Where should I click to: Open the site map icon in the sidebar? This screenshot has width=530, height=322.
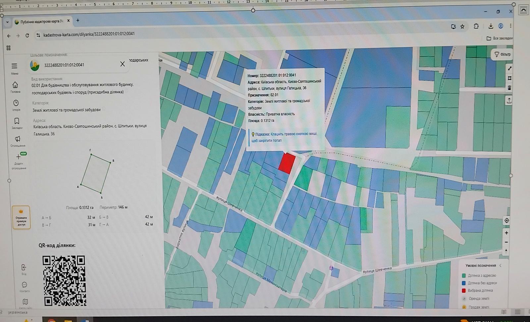tap(25, 301)
